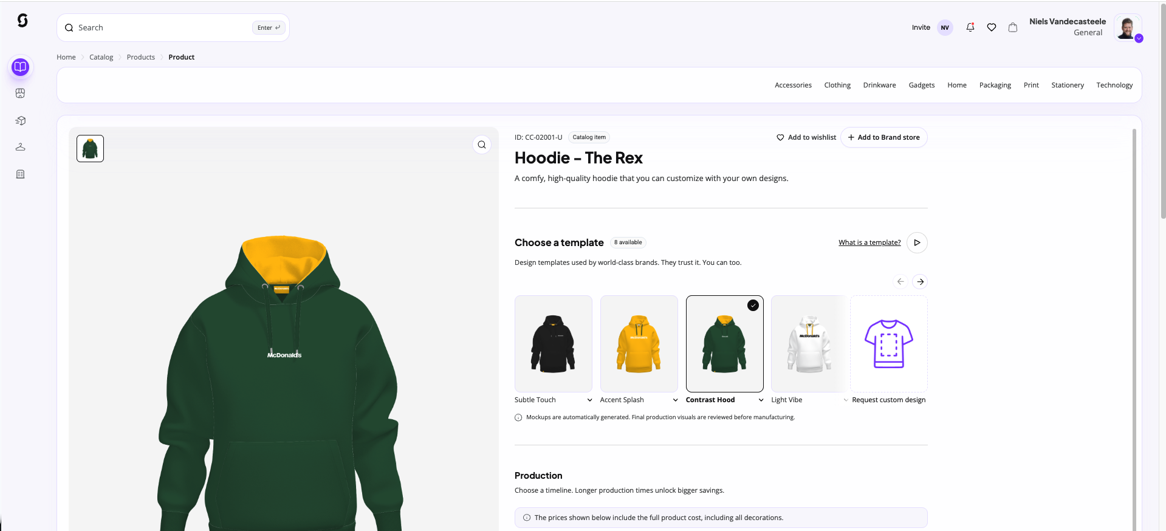Open the Stationery category
Viewport: 1166px width, 531px height.
pos(1068,85)
